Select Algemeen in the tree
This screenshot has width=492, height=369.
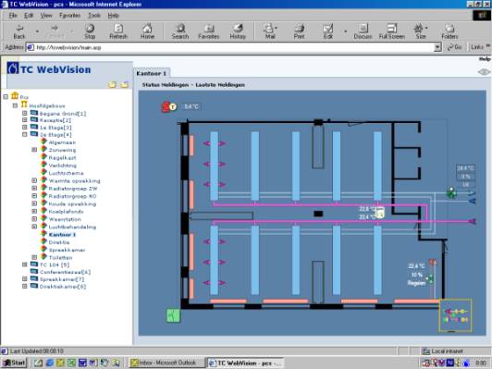tap(62, 142)
